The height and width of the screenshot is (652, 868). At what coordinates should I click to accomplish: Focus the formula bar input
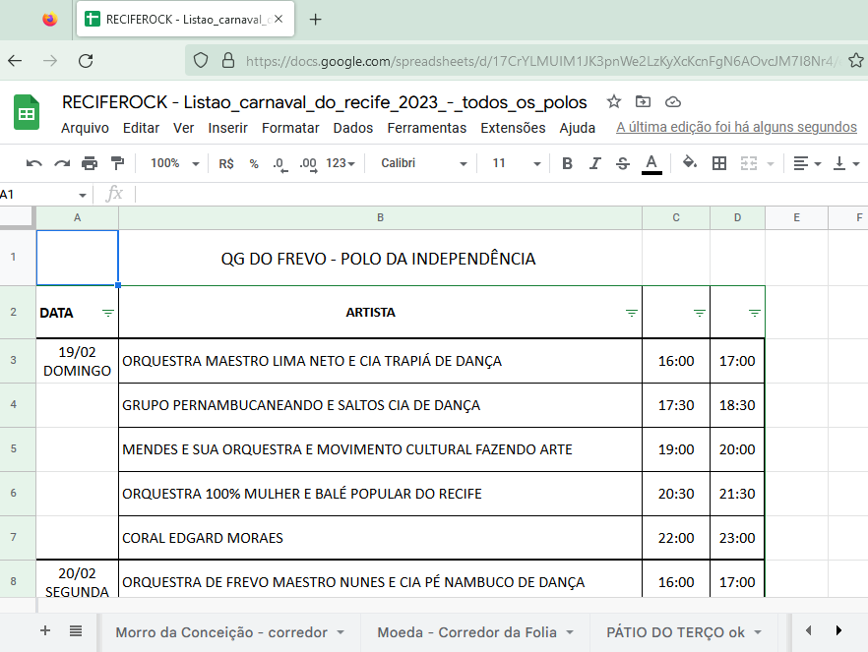point(501,194)
